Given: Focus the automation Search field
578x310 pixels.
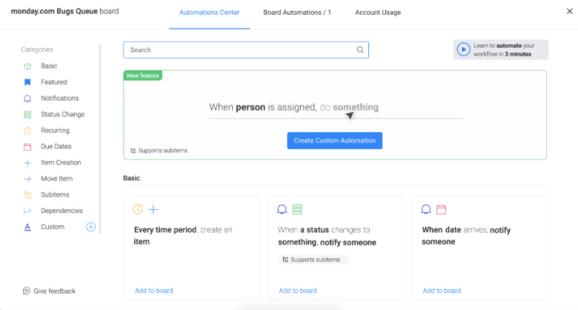Looking at the screenshot, I should click(x=246, y=50).
